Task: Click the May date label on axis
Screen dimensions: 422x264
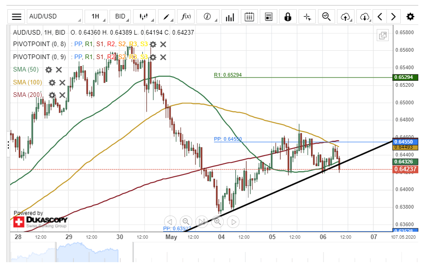Action: pyautogui.click(x=171, y=237)
